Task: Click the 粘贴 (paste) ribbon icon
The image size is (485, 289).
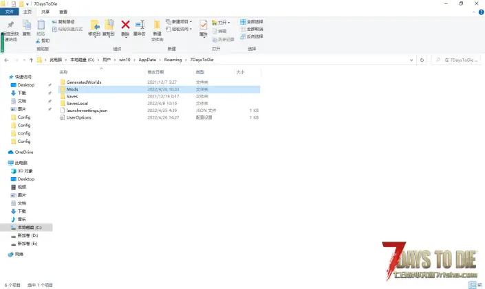Action: click(41, 25)
